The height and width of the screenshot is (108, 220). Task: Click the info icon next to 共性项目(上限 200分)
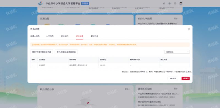tap(86, 65)
